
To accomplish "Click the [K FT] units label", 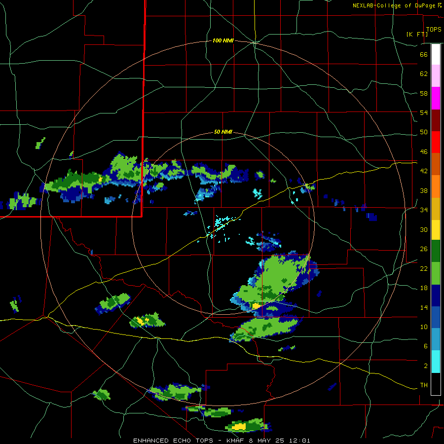I will pos(417,34).
